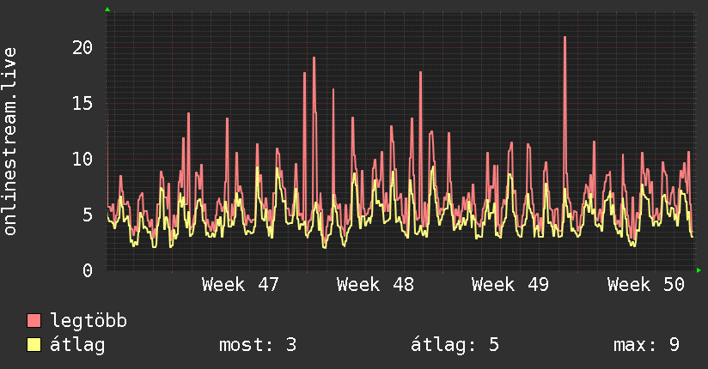Click the 'átlag: 5' statistic value
The width and height of the screenshot is (708, 369).
(455, 345)
